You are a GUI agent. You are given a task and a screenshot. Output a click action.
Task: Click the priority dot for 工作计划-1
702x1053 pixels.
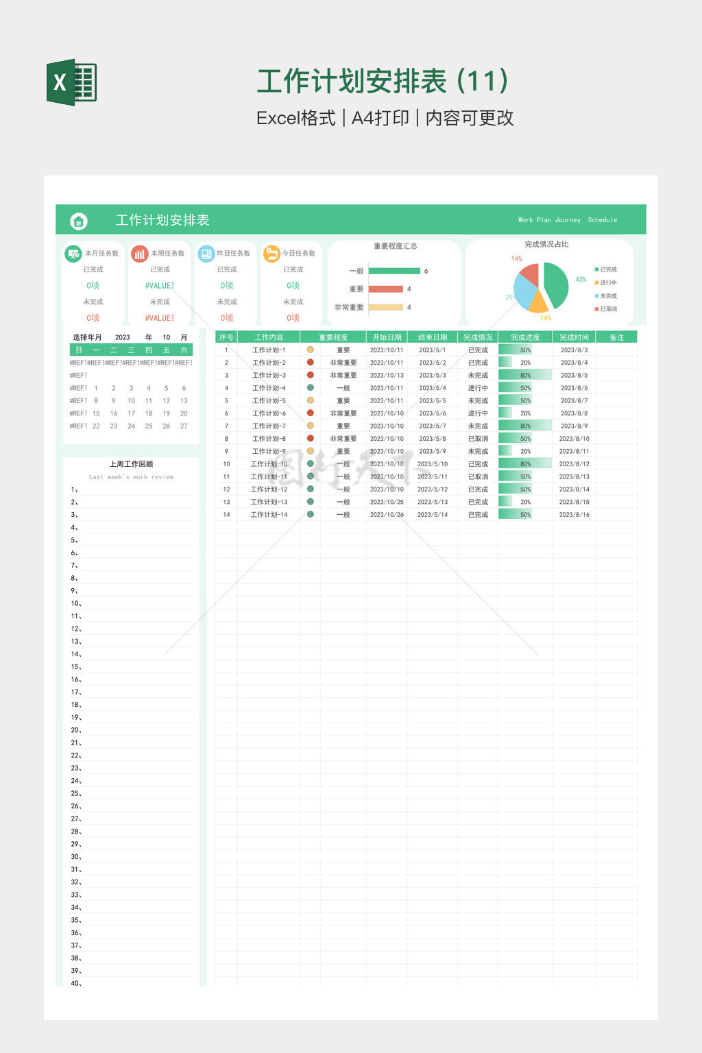point(311,350)
